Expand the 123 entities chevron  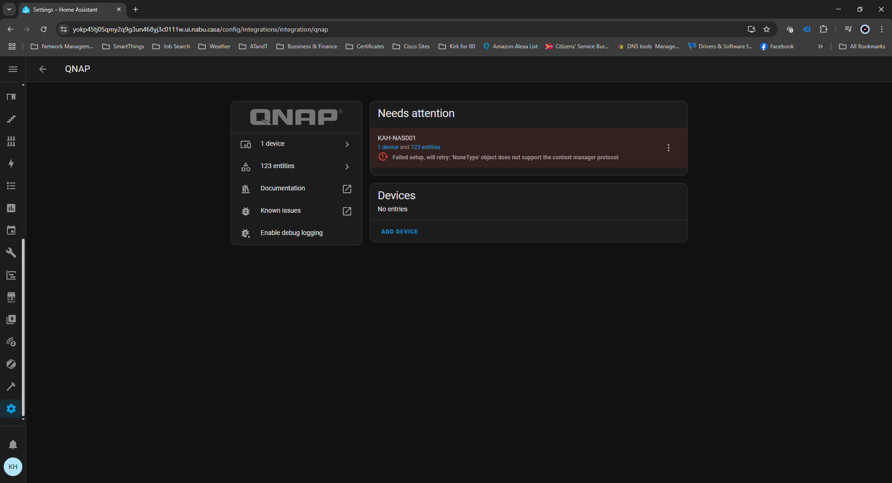point(347,167)
